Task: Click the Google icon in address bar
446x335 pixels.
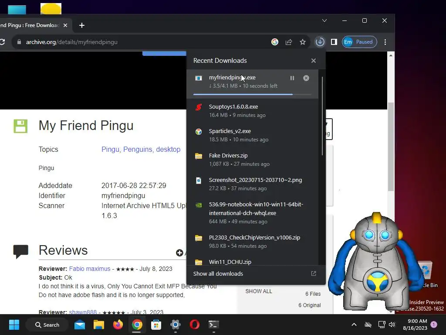Action: pyautogui.click(x=275, y=42)
